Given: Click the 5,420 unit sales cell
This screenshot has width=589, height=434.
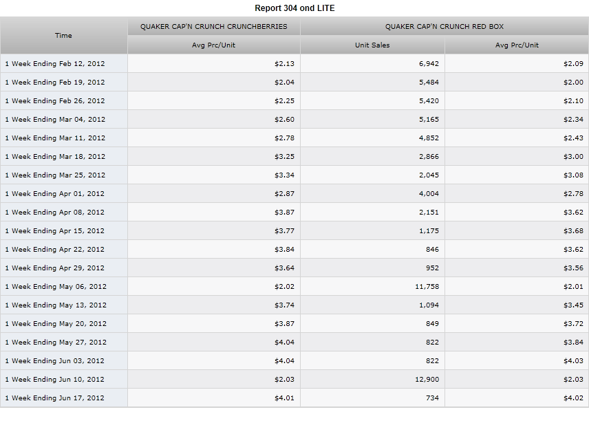Looking at the screenshot, I should [372, 100].
